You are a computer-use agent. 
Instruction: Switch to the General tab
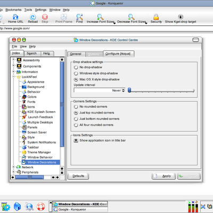click(76, 54)
